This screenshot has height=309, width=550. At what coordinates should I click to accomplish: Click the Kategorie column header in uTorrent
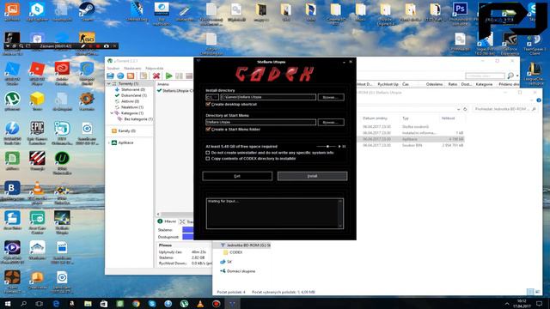(484, 84)
